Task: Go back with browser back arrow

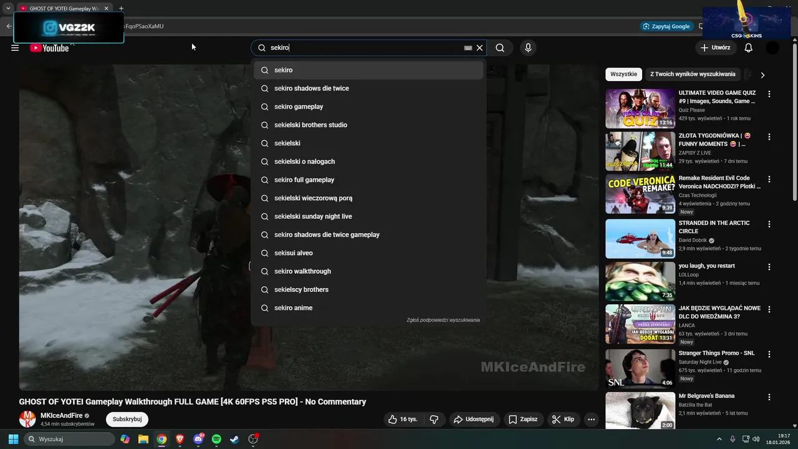Action: (9, 26)
